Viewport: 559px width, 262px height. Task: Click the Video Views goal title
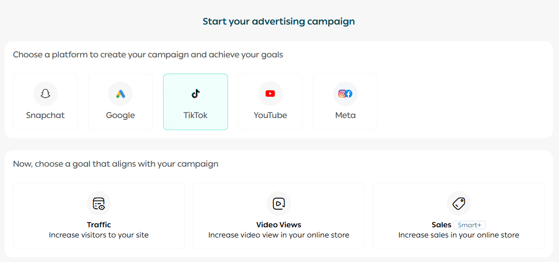click(x=279, y=225)
